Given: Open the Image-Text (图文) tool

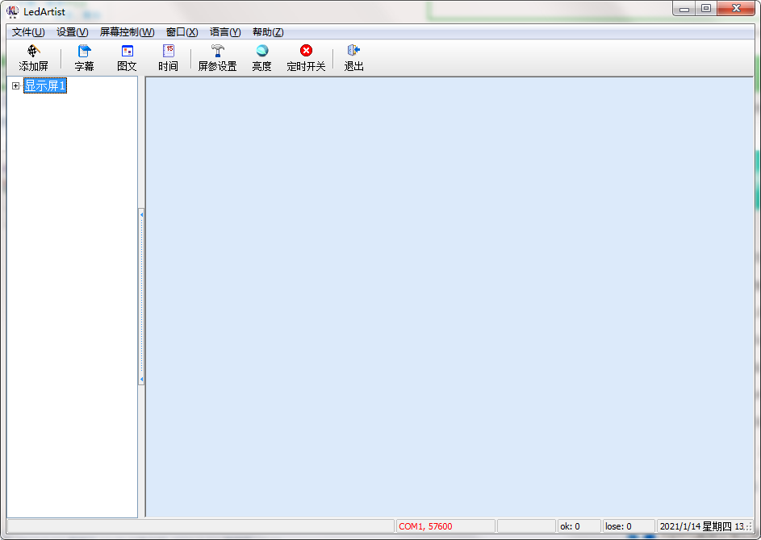Looking at the screenshot, I should [x=127, y=52].
